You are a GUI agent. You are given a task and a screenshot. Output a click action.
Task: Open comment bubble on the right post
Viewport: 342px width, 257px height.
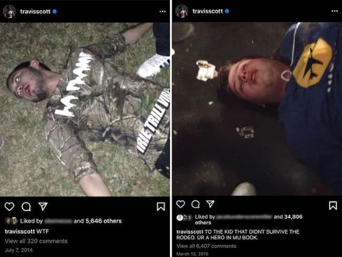click(x=196, y=204)
